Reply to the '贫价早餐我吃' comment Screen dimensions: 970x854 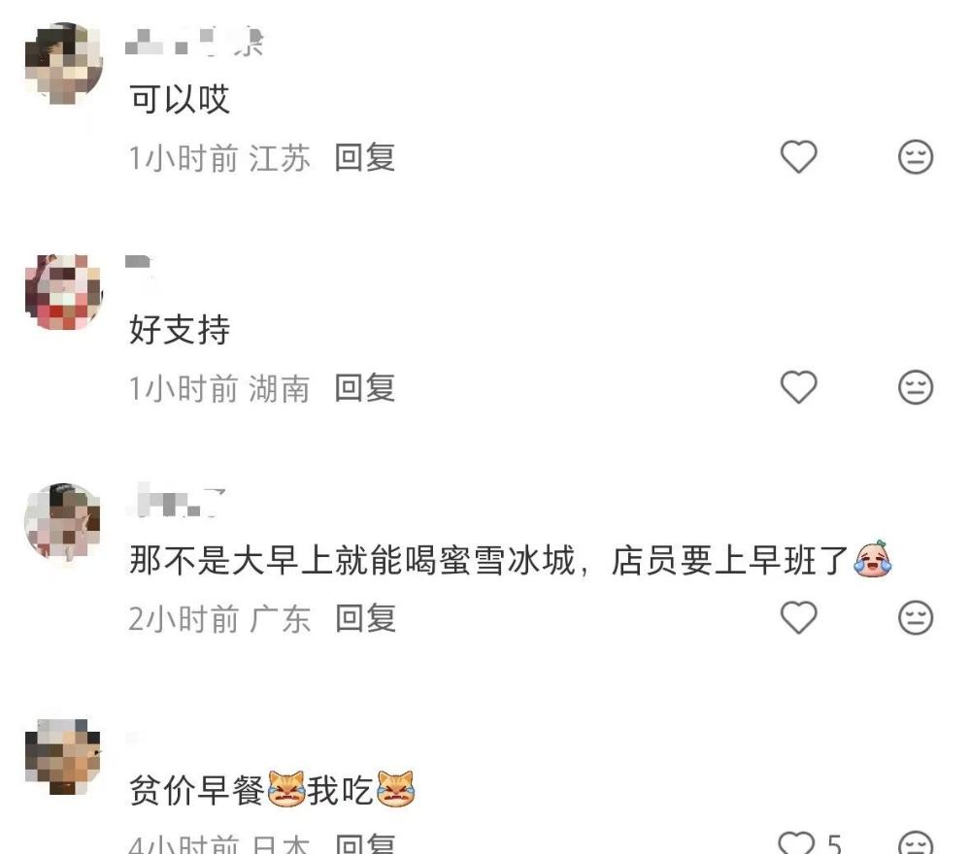(365, 843)
